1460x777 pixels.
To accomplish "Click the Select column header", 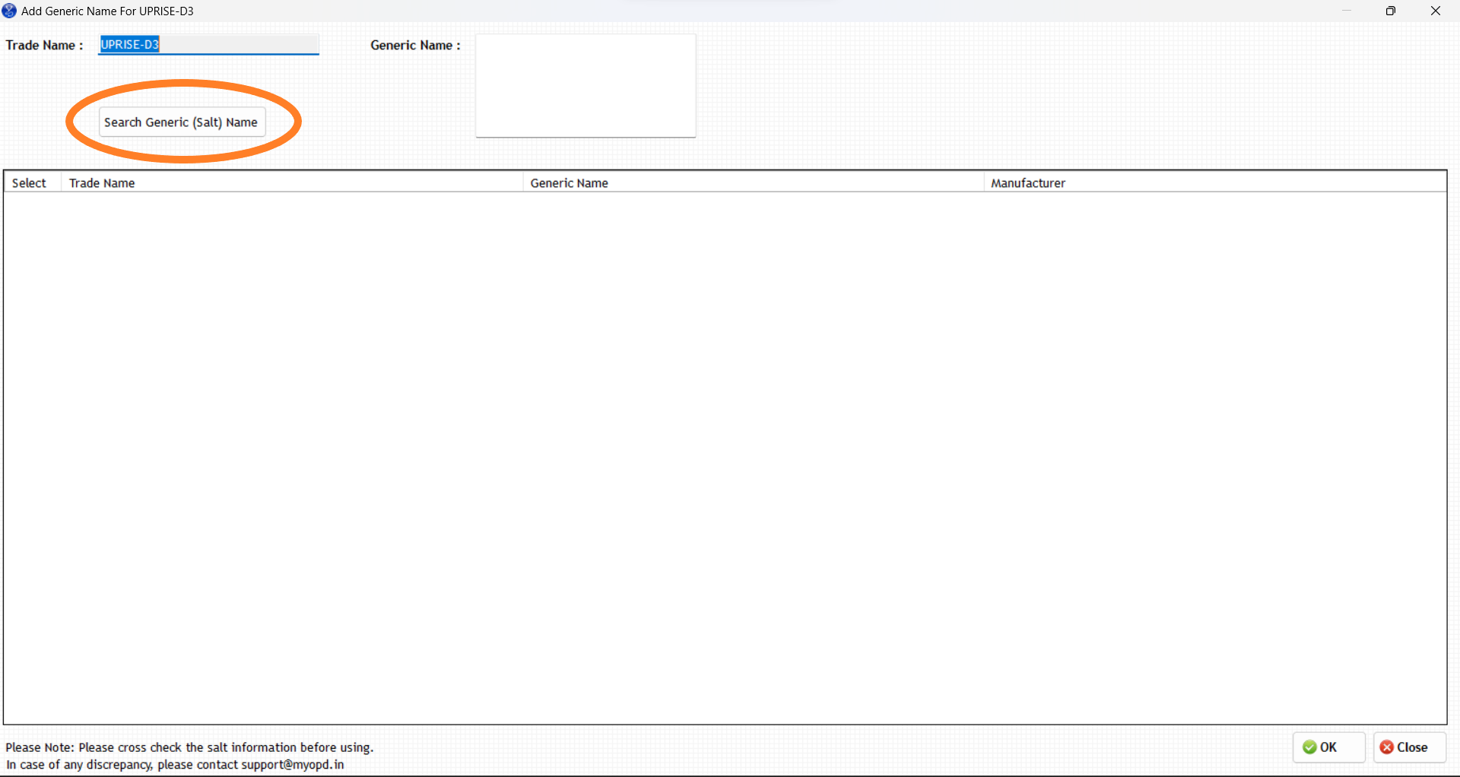I will click(30, 183).
